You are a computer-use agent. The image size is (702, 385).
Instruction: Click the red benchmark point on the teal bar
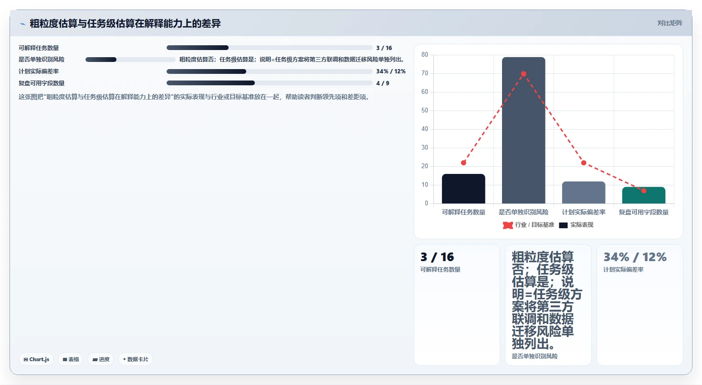pos(644,191)
